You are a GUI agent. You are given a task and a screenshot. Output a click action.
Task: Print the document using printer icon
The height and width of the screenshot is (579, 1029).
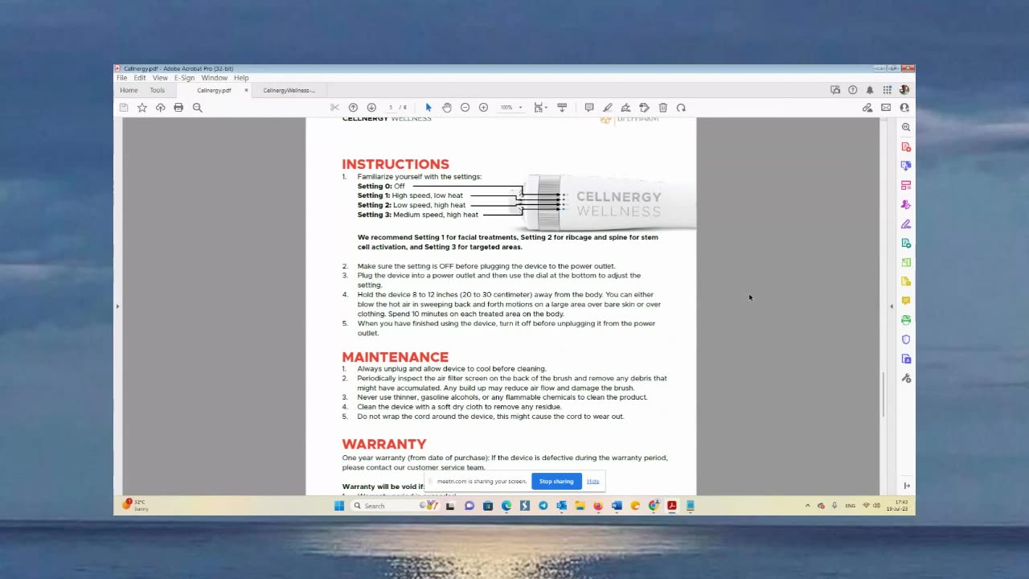point(178,108)
